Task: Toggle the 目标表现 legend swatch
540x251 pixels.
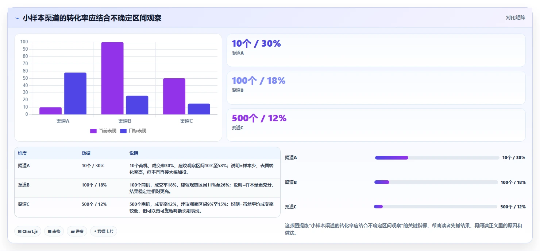Action: [x=123, y=131]
